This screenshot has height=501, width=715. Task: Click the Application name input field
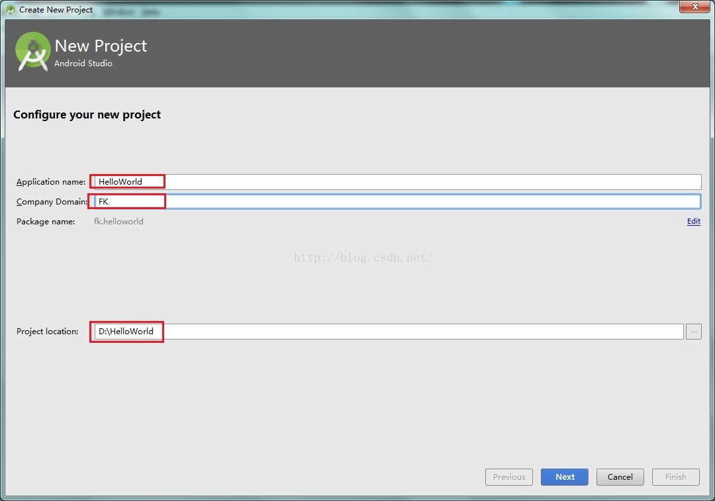click(x=398, y=182)
